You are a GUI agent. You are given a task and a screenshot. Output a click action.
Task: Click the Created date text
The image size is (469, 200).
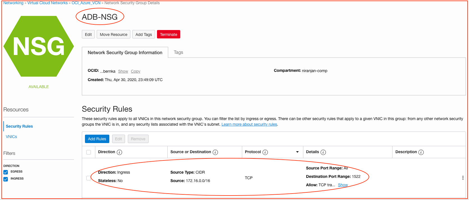125,80
